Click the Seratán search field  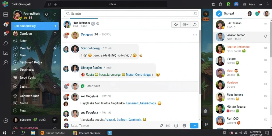pos(131,14)
